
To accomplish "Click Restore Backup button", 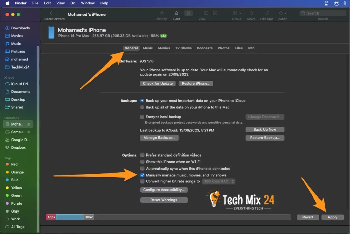I will pos(265,138).
